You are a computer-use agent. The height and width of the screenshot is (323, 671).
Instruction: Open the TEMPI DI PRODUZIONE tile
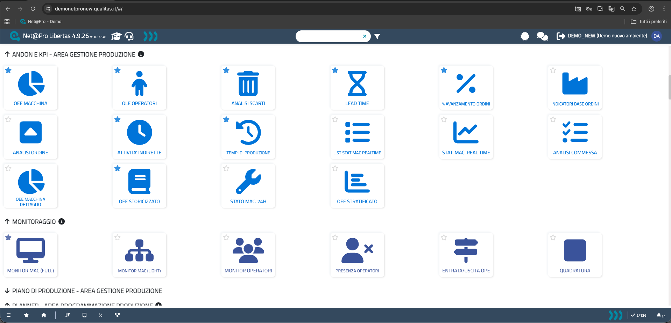248,137
